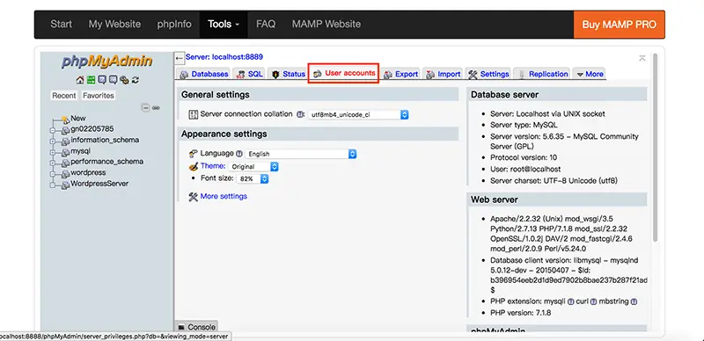Select the performance_schema database
Viewport: 704px width, 341px height.
pyautogui.click(x=106, y=162)
